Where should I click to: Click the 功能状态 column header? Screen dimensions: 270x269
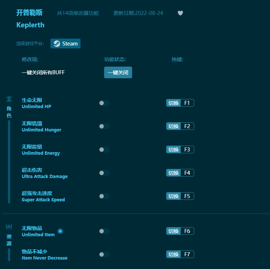click(115, 59)
